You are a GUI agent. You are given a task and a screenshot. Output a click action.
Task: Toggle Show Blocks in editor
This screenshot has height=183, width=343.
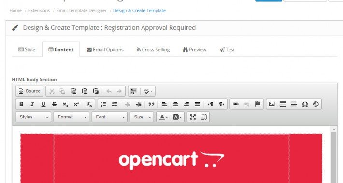pos(204,117)
